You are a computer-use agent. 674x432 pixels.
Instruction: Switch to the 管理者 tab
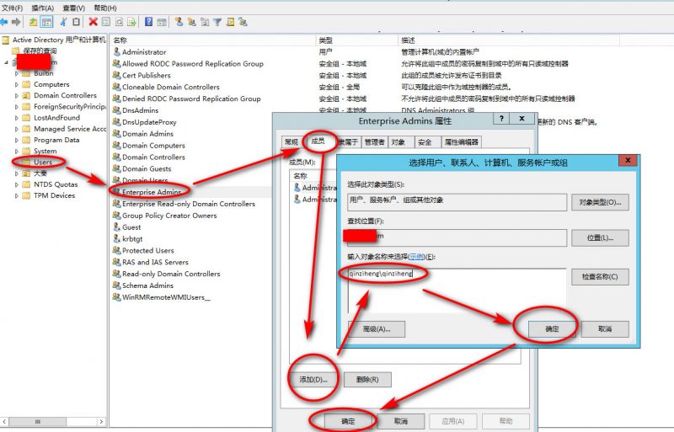[374, 141]
